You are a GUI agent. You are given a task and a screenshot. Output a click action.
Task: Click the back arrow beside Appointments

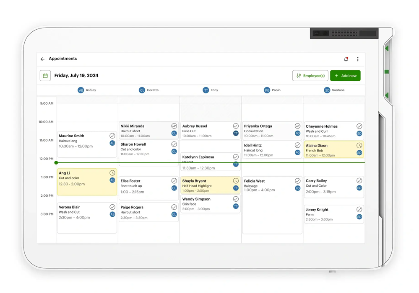click(x=42, y=59)
